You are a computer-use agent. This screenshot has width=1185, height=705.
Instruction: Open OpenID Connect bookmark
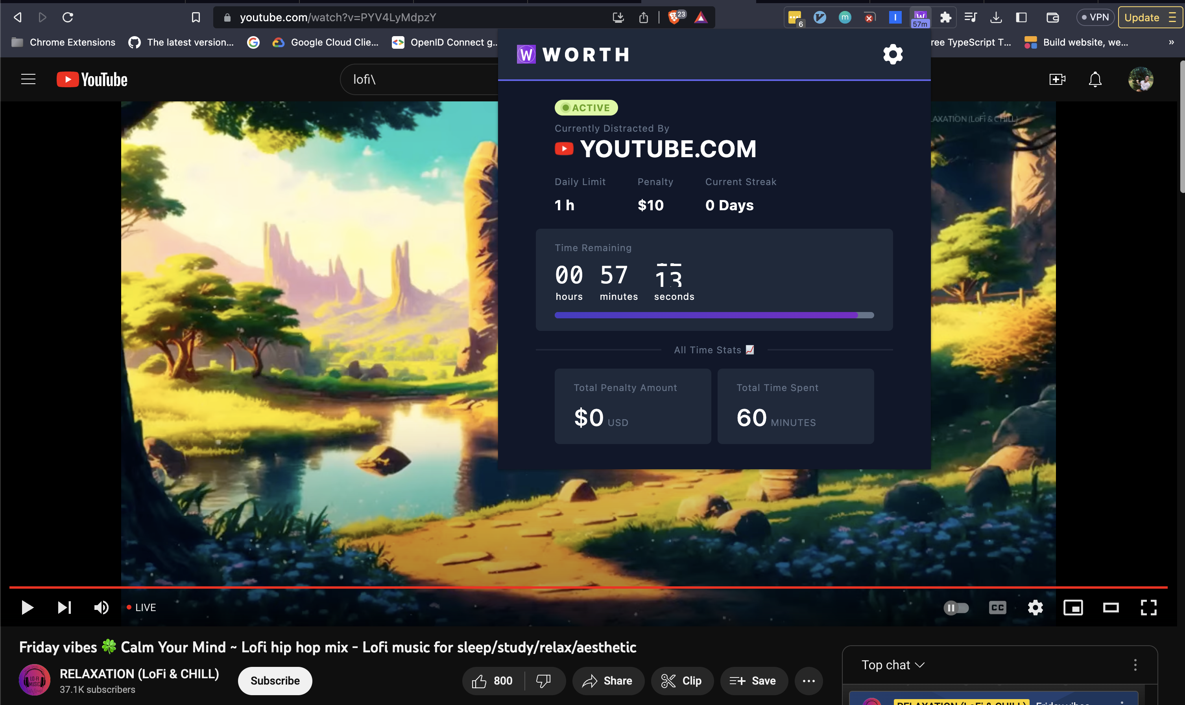coord(445,42)
